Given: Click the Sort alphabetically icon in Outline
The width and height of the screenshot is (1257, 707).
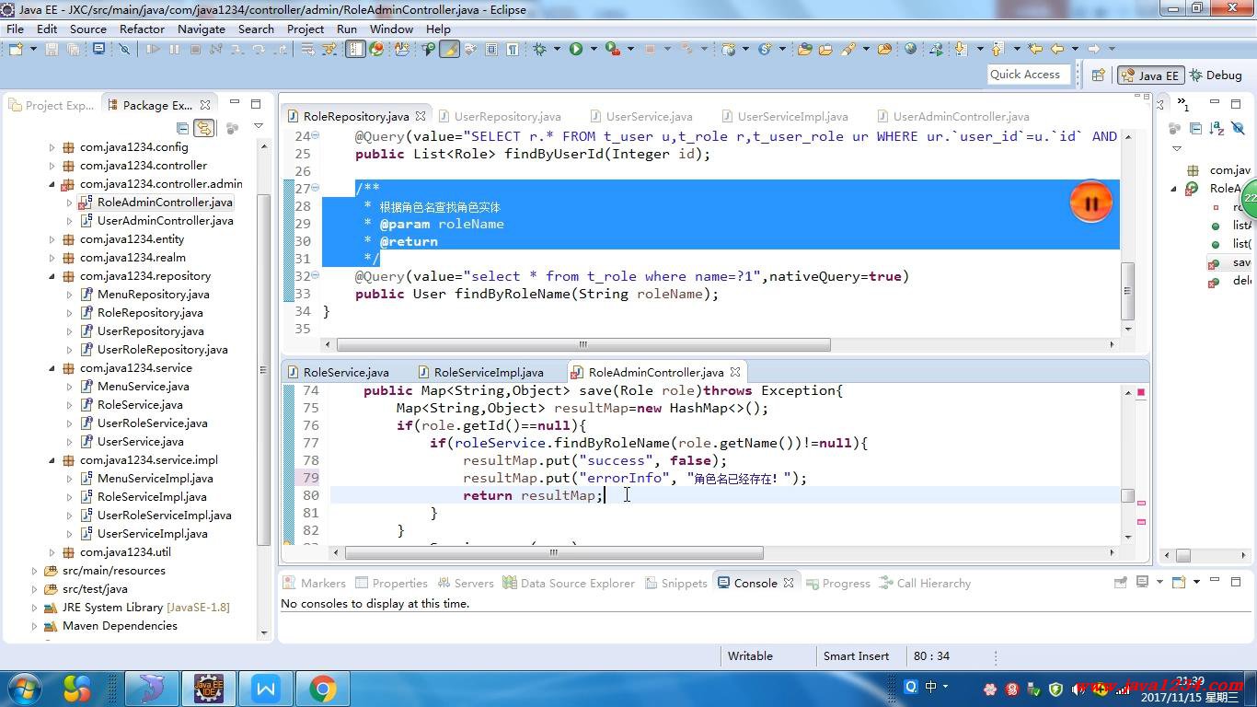Looking at the screenshot, I should click(x=1217, y=128).
